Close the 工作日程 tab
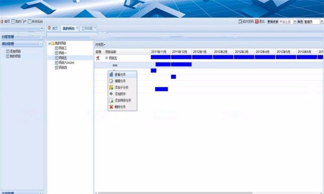 click(x=95, y=27)
